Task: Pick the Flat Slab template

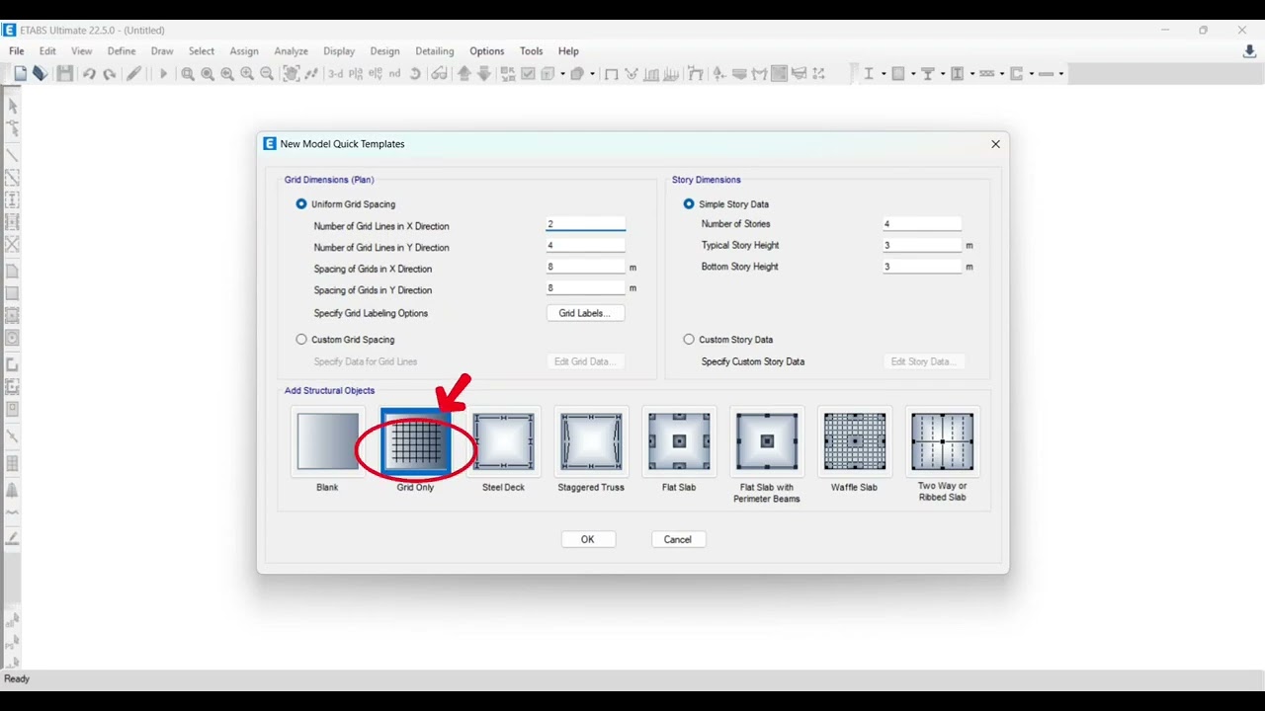Action: click(679, 441)
